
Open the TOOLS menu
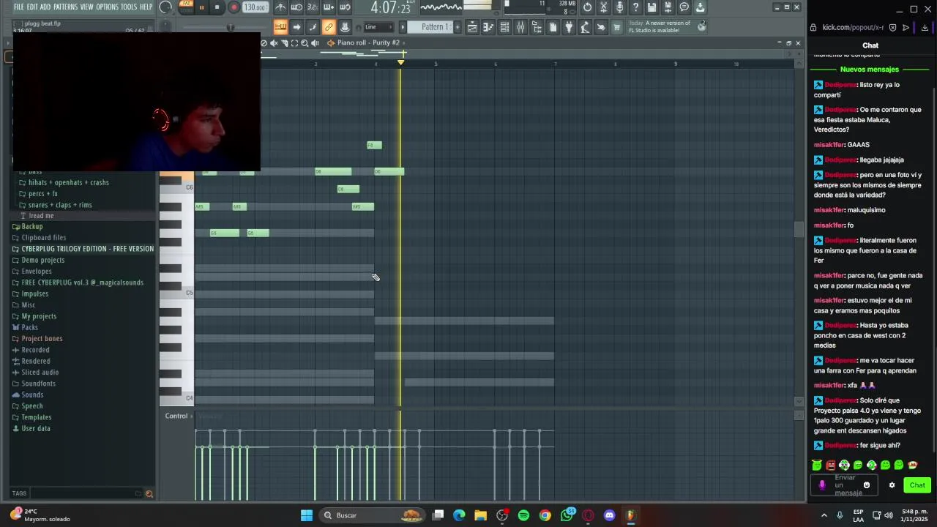pyautogui.click(x=129, y=7)
